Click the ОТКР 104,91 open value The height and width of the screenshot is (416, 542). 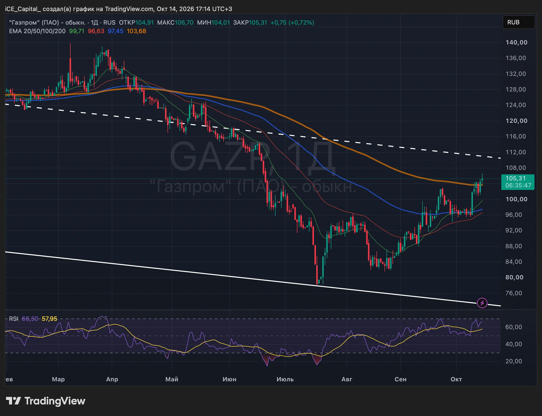[136, 23]
